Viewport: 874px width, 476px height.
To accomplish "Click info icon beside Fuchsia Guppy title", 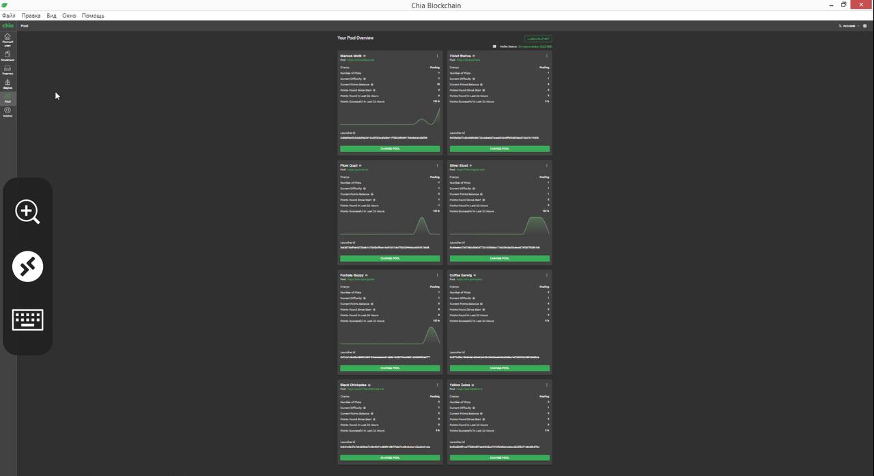I will [367, 275].
